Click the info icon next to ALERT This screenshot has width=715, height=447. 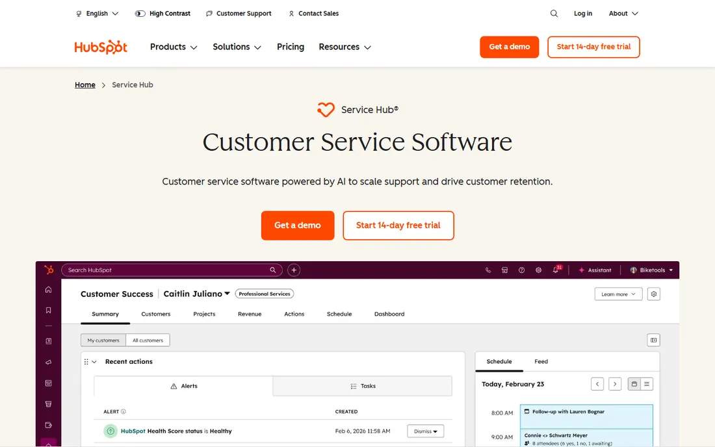123,411
